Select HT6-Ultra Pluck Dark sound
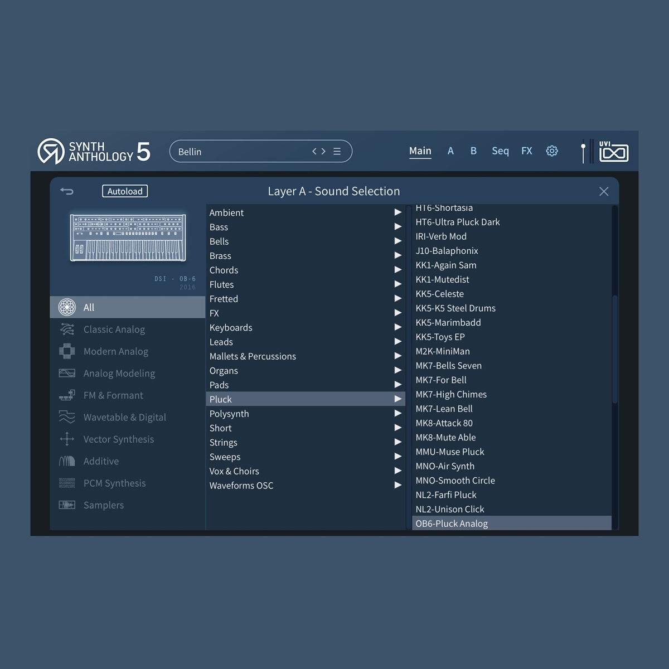Screen dimensions: 669x669 [512, 222]
